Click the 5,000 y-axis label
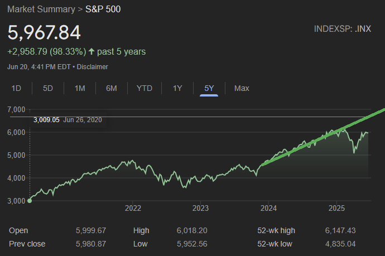385x256 pixels. coord(16,155)
